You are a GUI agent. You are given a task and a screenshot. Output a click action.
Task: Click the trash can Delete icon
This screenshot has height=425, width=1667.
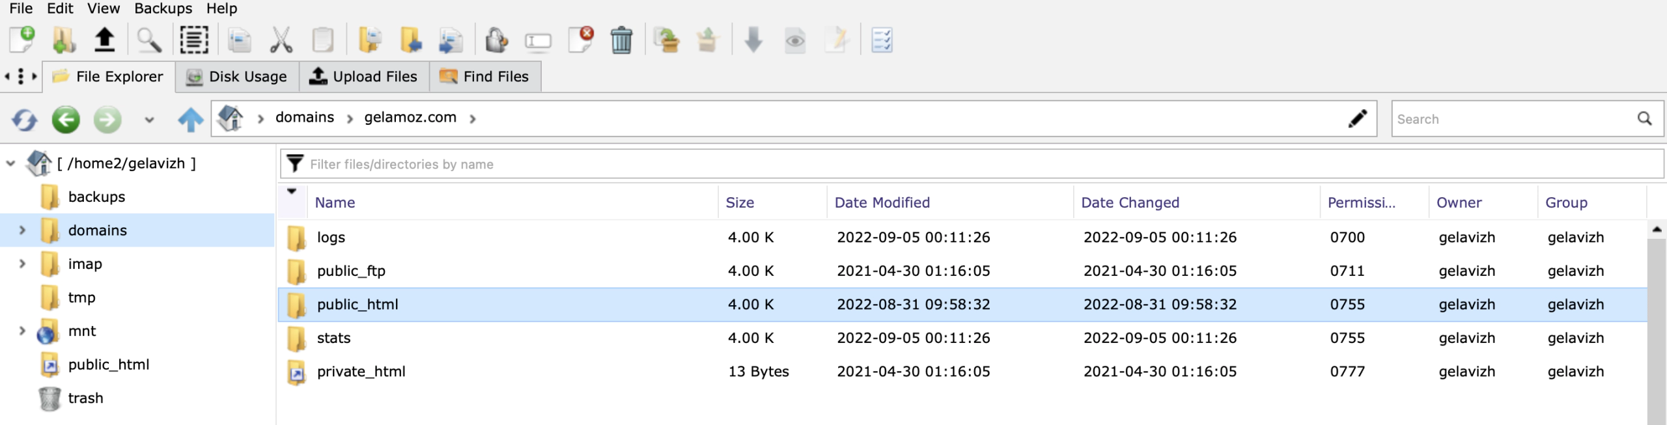(x=621, y=40)
